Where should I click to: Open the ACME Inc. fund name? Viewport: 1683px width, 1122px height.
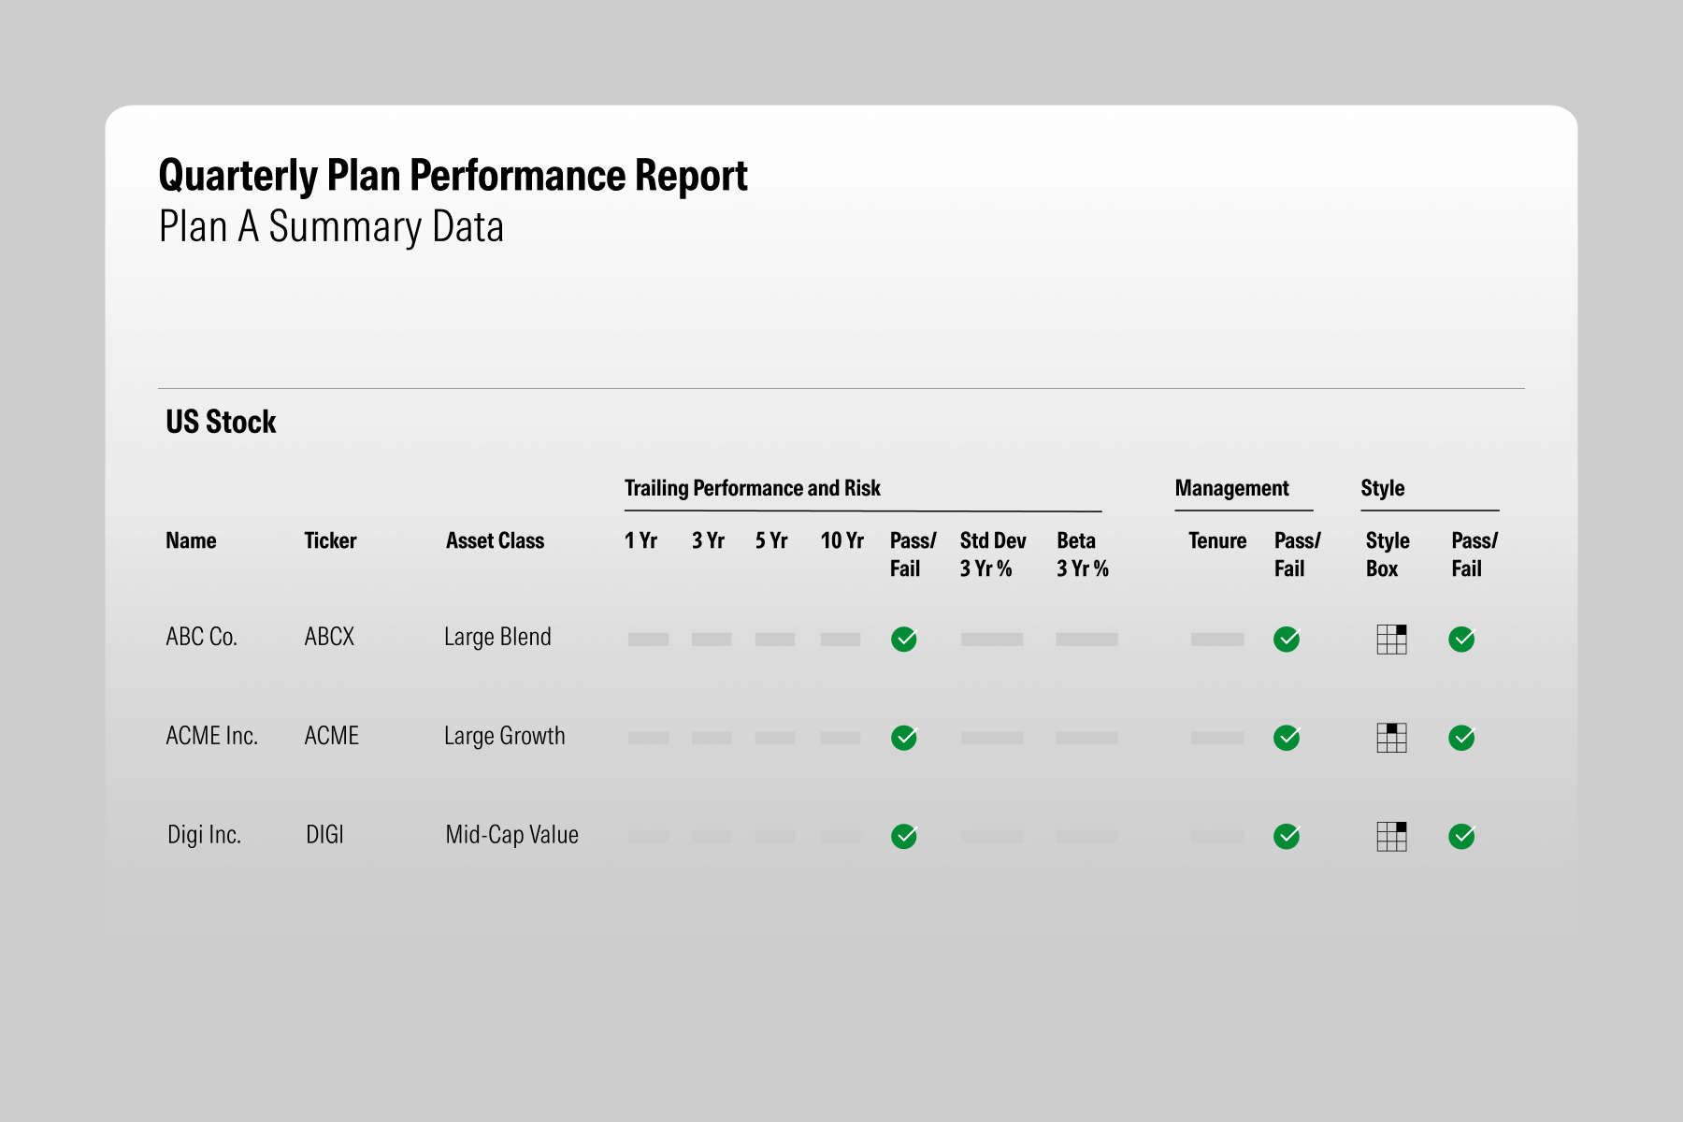[x=211, y=736]
